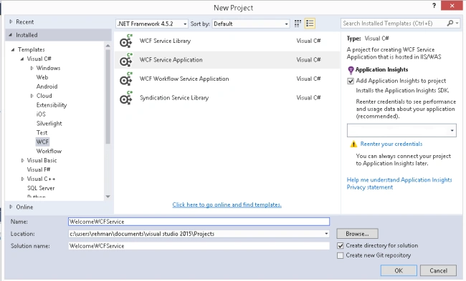The height and width of the screenshot is (281, 466).
Task: Expand the Online section
Action: pyautogui.click(x=11, y=207)
